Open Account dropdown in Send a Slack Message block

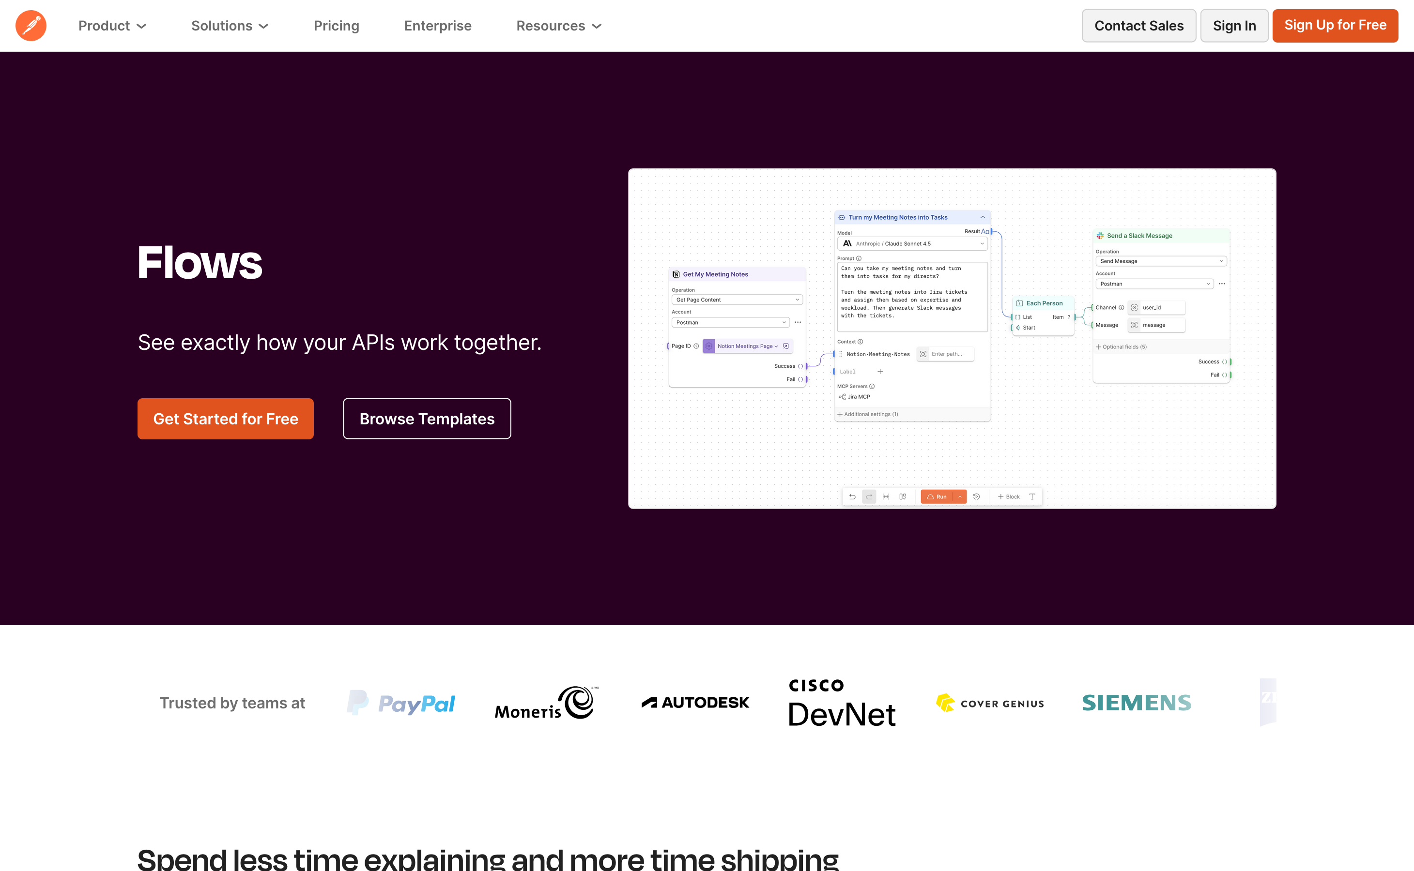pyautogui.click(x=1154, y=284)
